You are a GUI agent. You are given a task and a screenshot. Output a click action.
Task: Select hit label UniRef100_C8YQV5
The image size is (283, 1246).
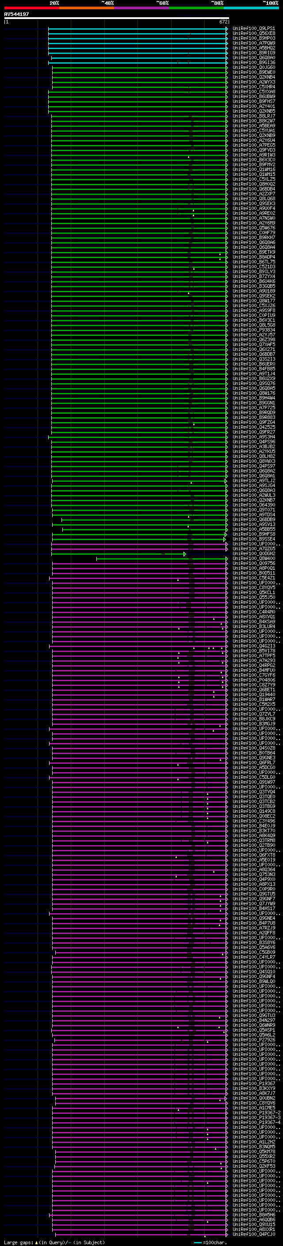pyautogui.click(x=253, y=587)
